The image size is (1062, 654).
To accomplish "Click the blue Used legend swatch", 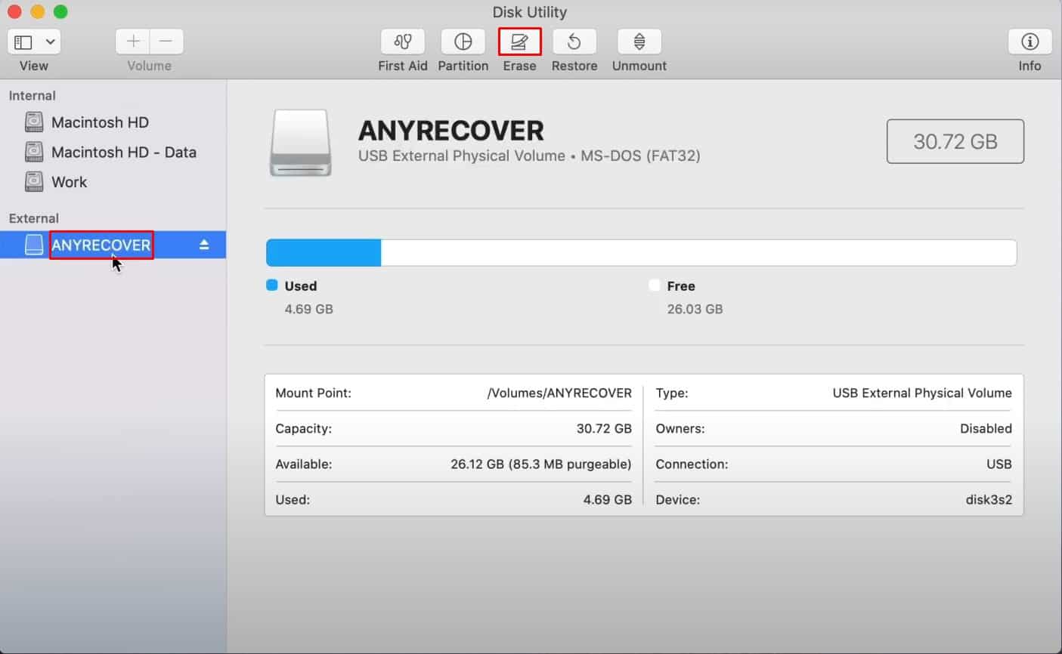I will pyautogui.click(x=272, y=285).
